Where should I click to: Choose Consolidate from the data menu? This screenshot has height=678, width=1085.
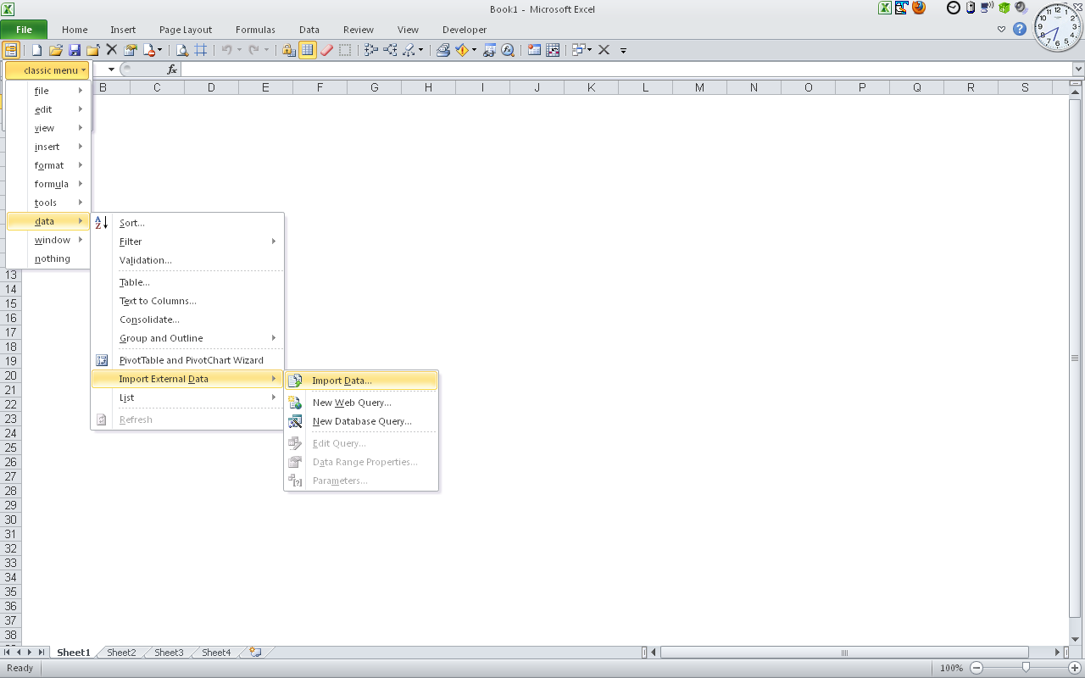click(187, 320)
